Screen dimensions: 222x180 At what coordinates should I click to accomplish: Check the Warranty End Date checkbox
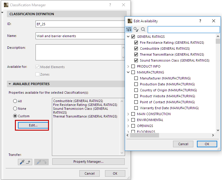point(136,108)
